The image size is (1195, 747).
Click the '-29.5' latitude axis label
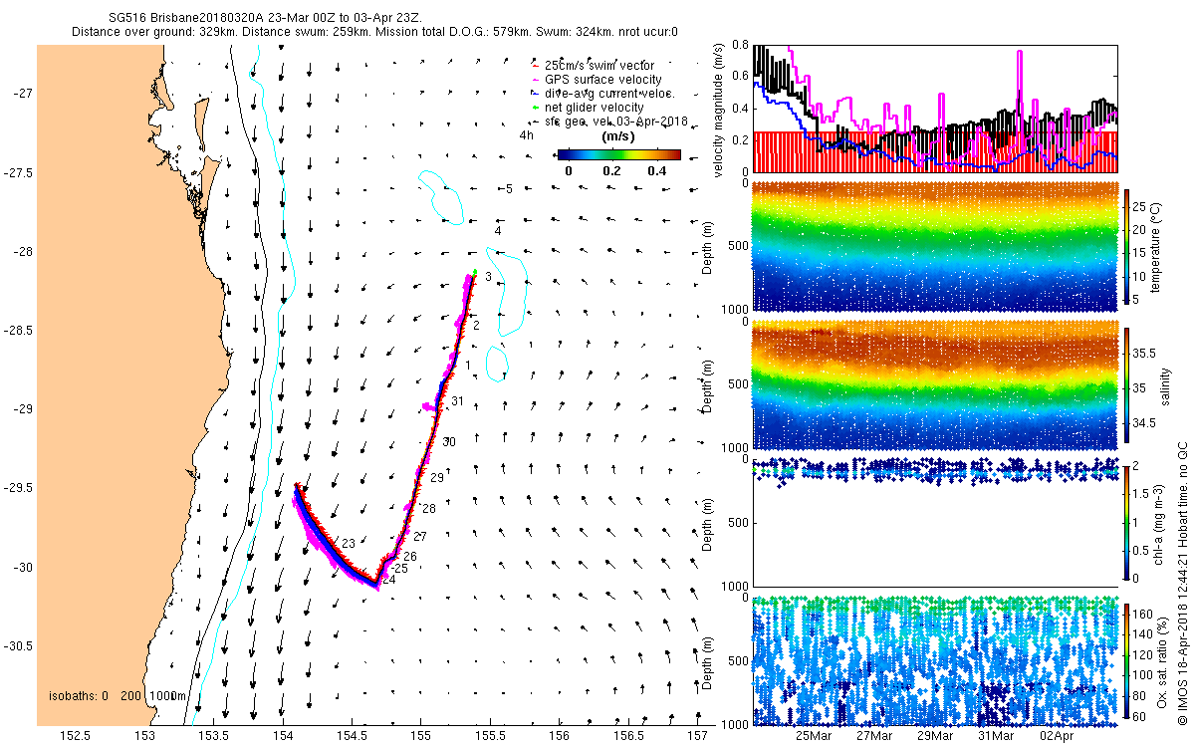(x=19, y=488)
